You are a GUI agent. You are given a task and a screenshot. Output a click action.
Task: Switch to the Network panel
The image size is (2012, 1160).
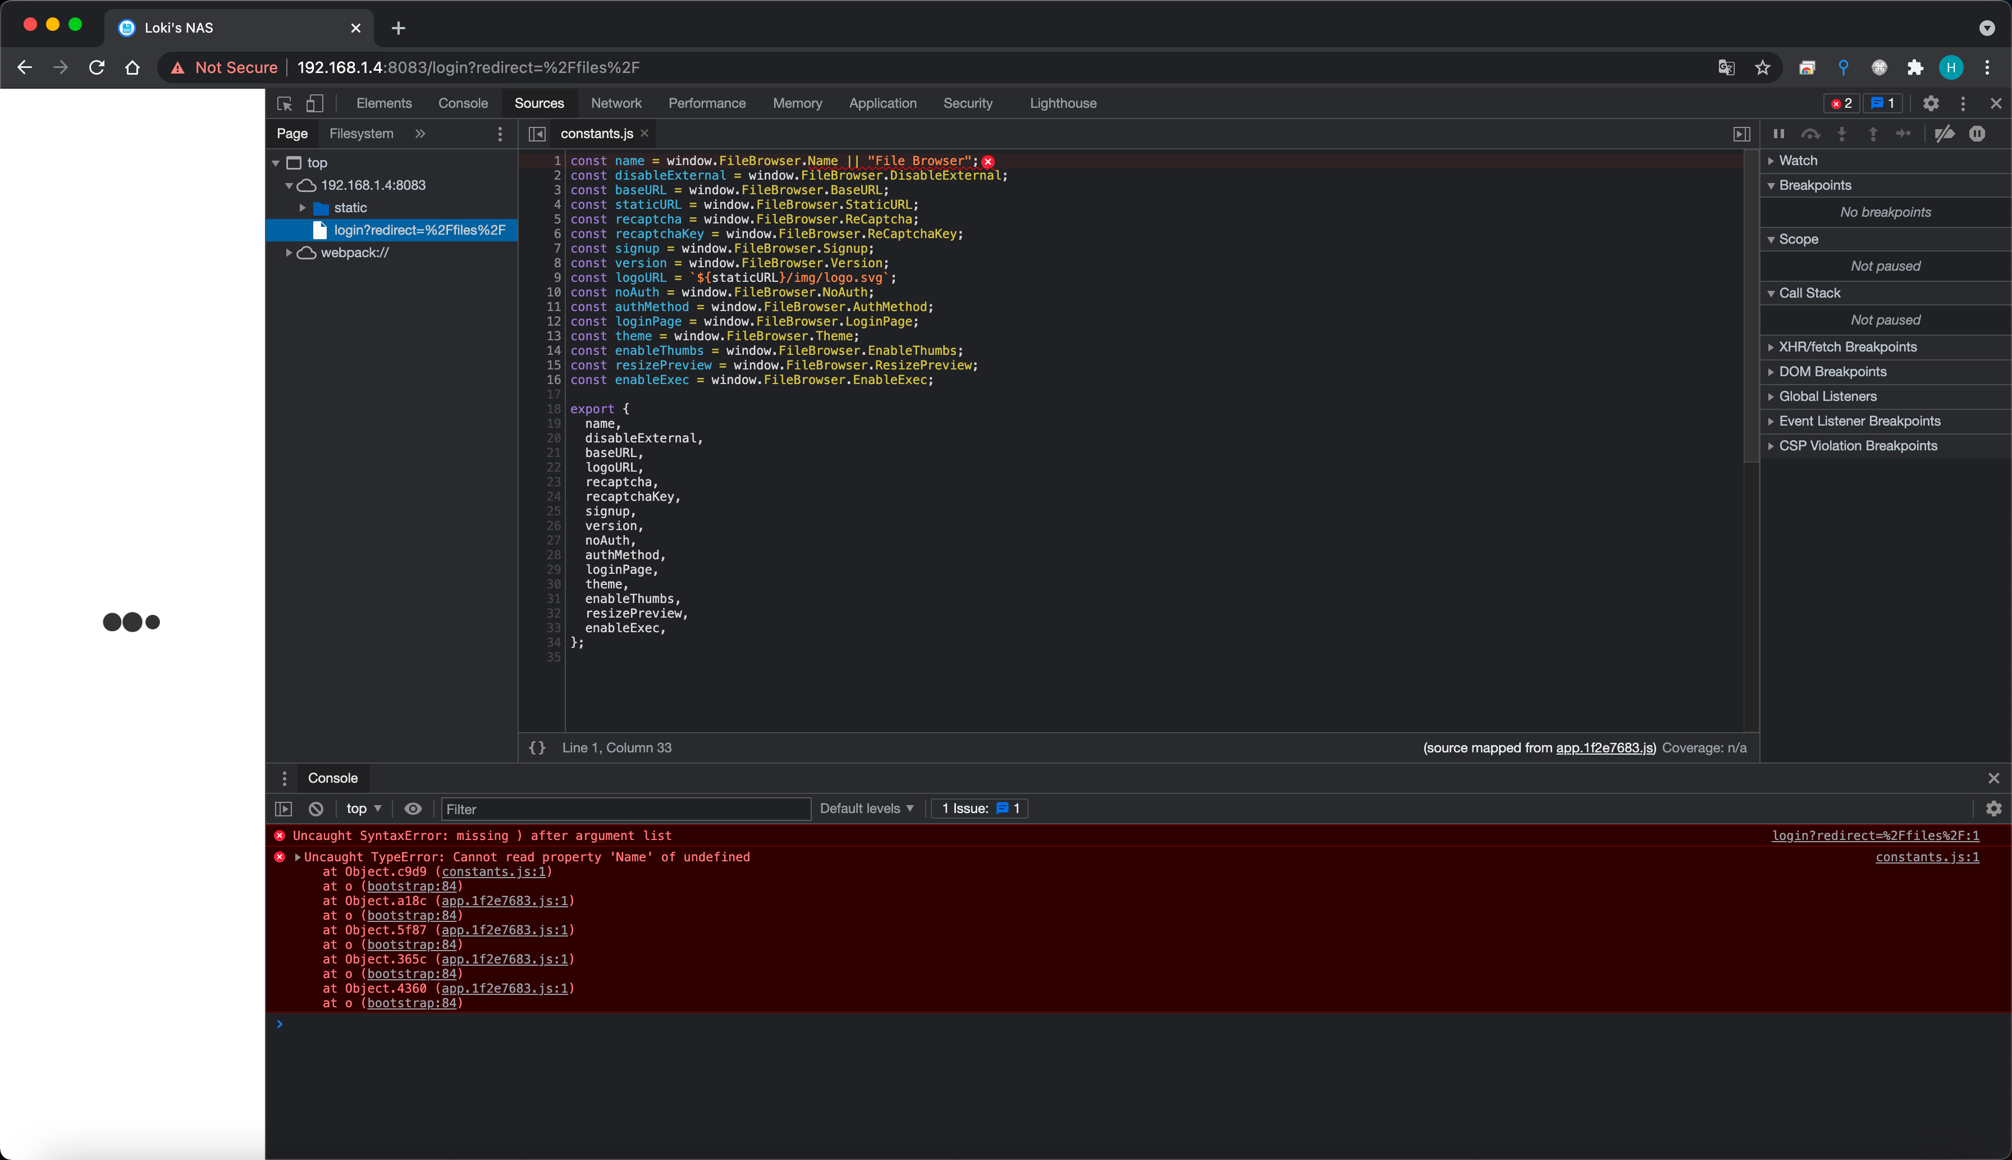[618, 103]
